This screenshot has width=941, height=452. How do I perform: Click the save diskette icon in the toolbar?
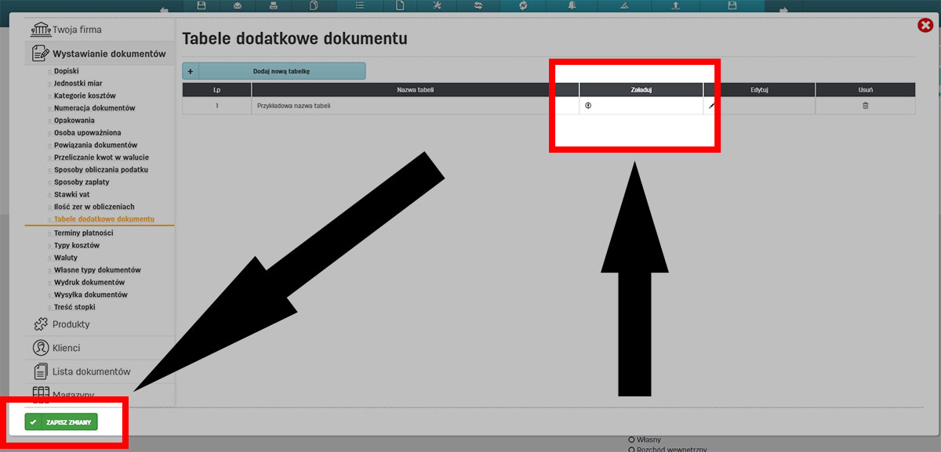point(202,6)
